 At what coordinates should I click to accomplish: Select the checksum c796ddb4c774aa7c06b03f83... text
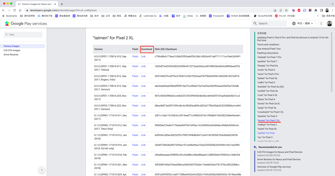[197, 56]
